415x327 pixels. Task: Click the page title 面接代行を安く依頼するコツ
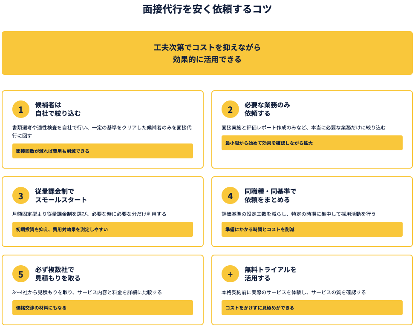(x=207, y=9)
